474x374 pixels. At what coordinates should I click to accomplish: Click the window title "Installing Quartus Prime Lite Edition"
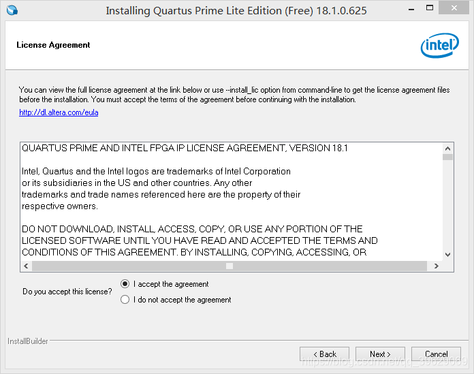236,11
